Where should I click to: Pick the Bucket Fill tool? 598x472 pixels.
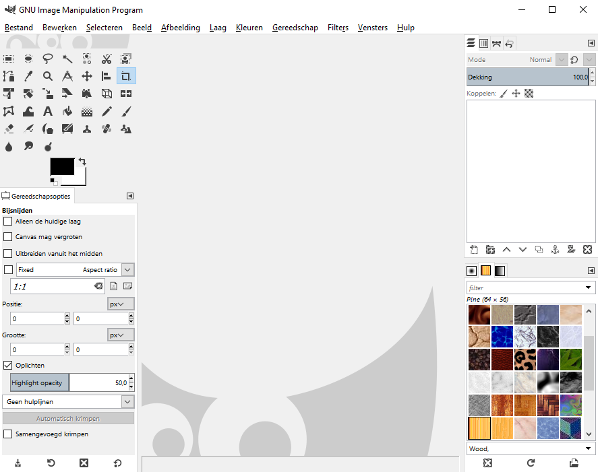tap(67, 111)
